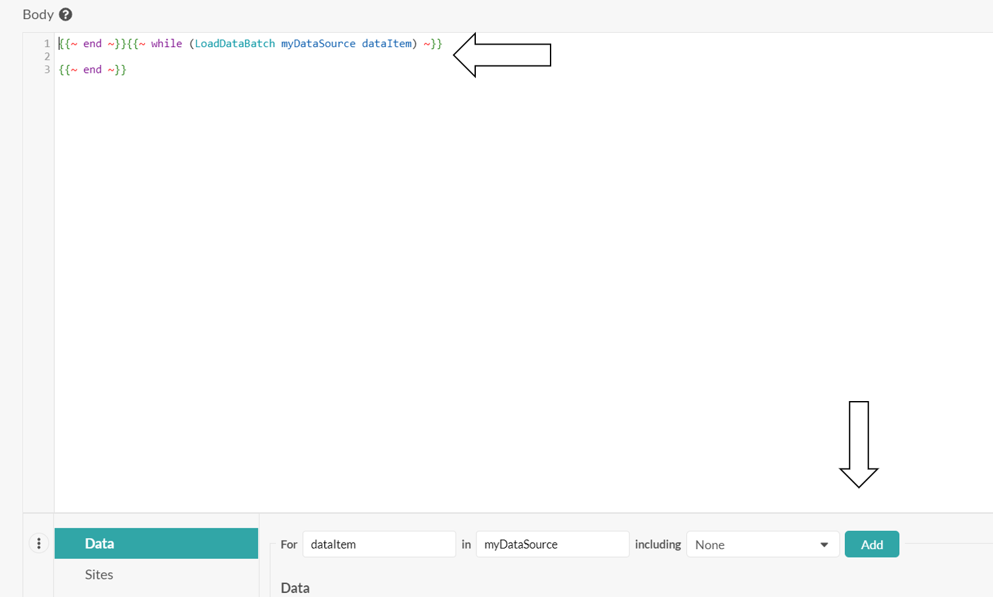Open the 'including' dropdown showing None

760,544
